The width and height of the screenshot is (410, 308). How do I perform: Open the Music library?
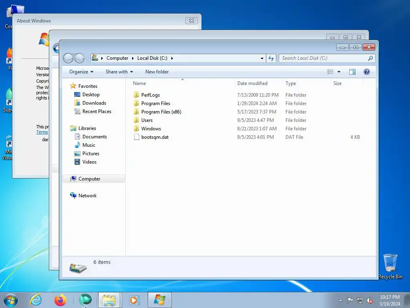click(x=88, y=145)
